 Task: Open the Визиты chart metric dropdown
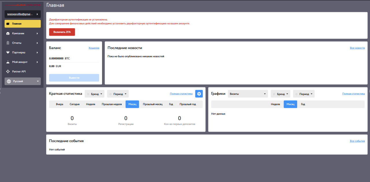pos(248,94)
